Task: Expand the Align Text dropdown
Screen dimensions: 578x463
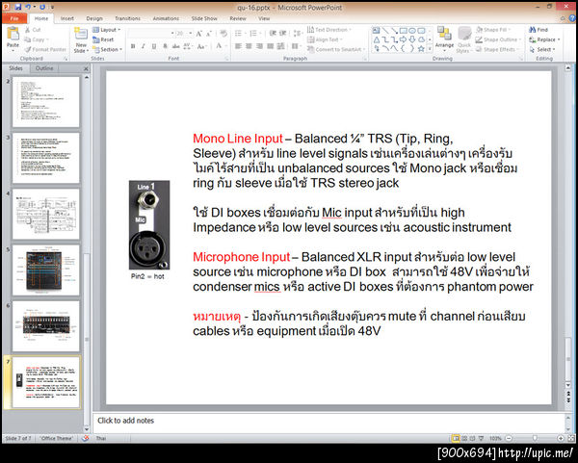Action: (x=325, y=39)
